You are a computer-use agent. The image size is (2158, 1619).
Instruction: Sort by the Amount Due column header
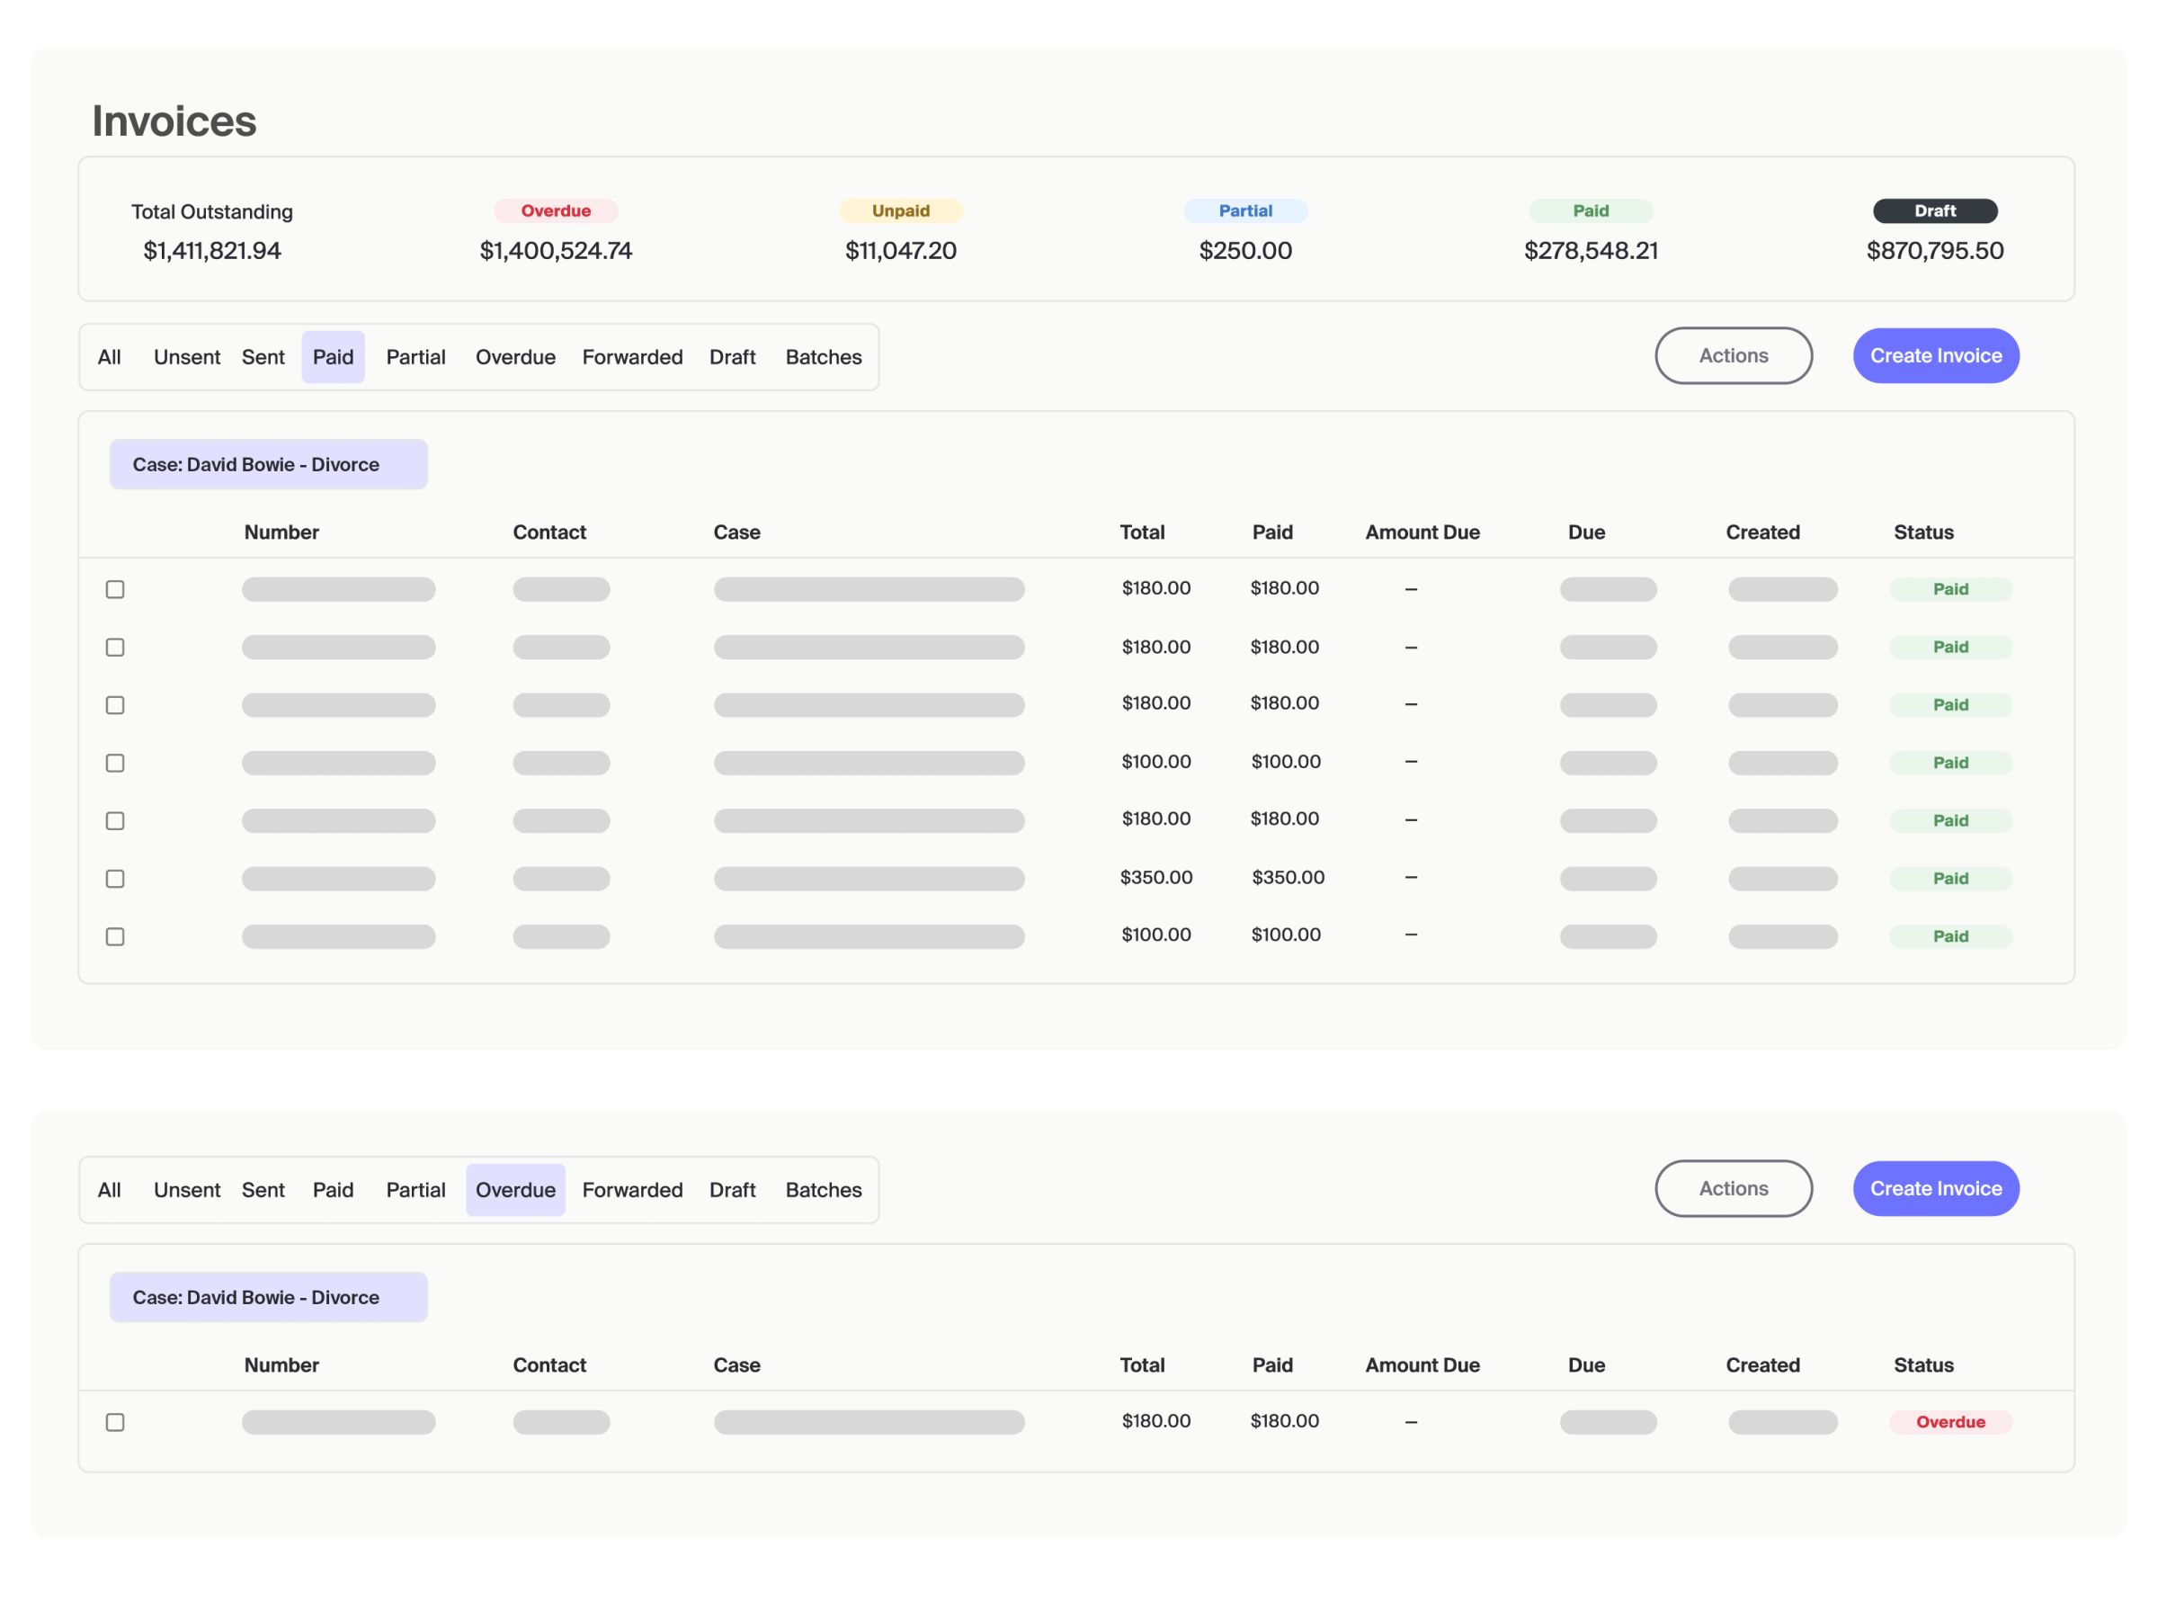coord(1422,532)
